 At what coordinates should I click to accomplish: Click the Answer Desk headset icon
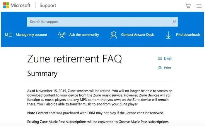114,35
